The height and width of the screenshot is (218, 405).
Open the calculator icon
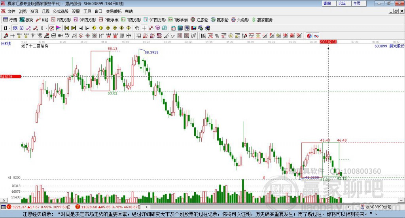[180, 28]
